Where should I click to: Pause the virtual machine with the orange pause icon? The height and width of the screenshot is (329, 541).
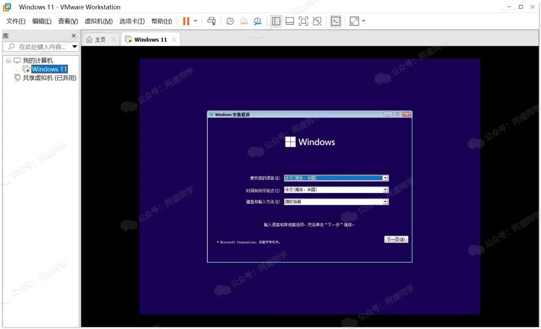coord(186,21)
